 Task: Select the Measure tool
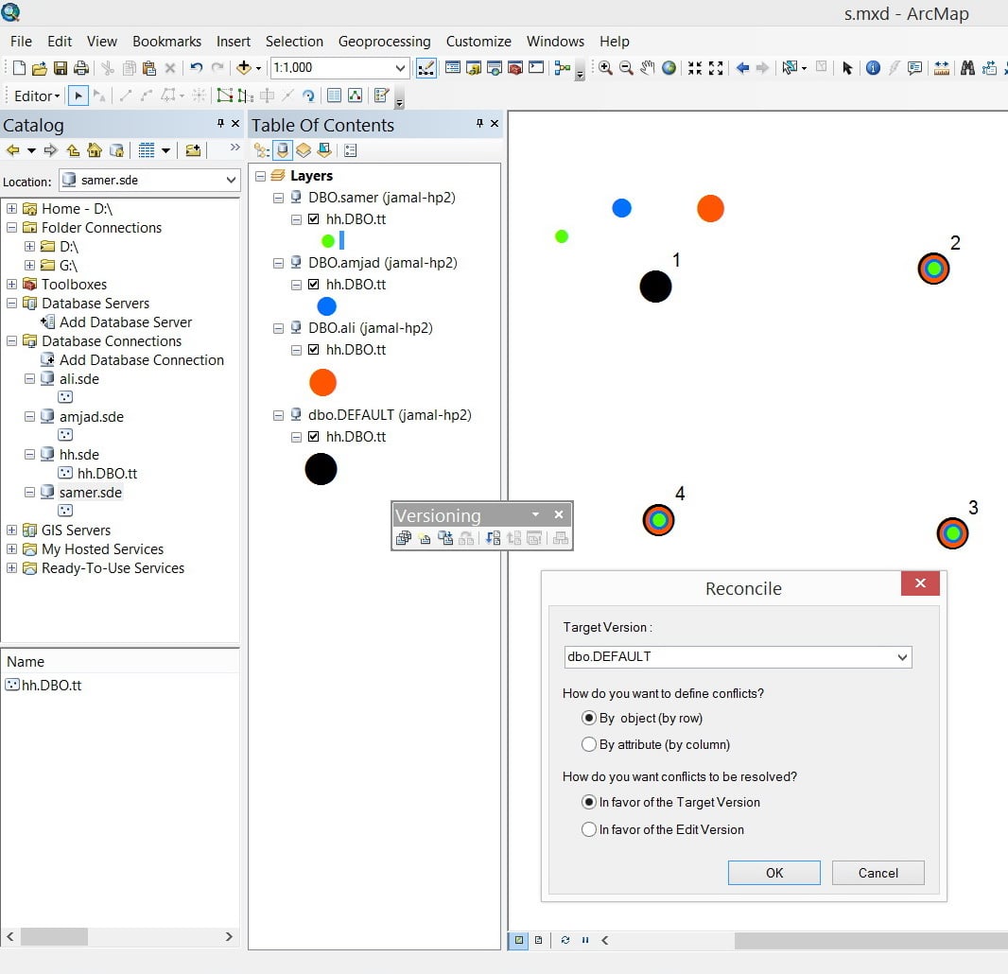coord(941,67)
